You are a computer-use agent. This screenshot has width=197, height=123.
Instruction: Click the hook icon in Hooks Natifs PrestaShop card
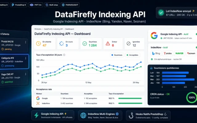[x=131, y=116]
